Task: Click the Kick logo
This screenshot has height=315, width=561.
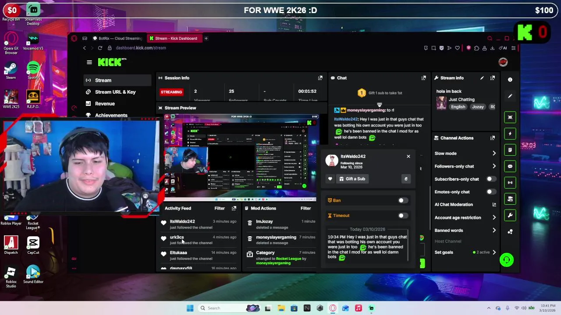Action: click(x=110, y=62)
